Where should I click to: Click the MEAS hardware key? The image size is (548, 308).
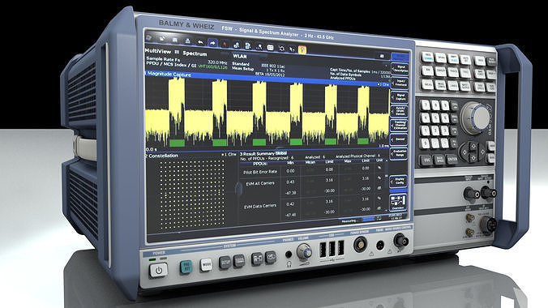tap(427, 84)
